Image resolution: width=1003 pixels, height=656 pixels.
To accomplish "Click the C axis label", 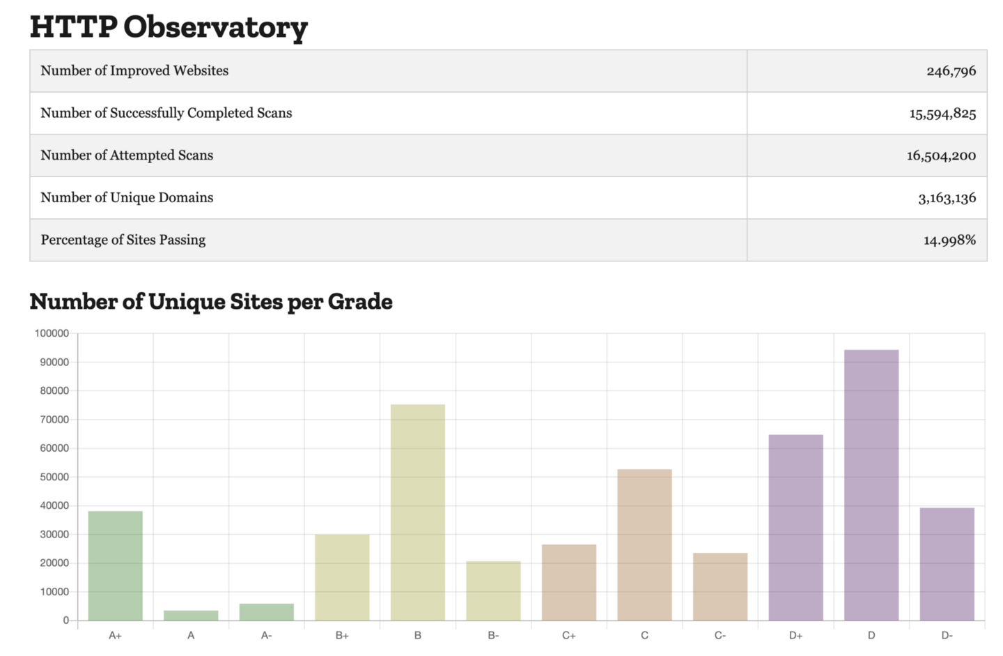I will pos(644,635).
